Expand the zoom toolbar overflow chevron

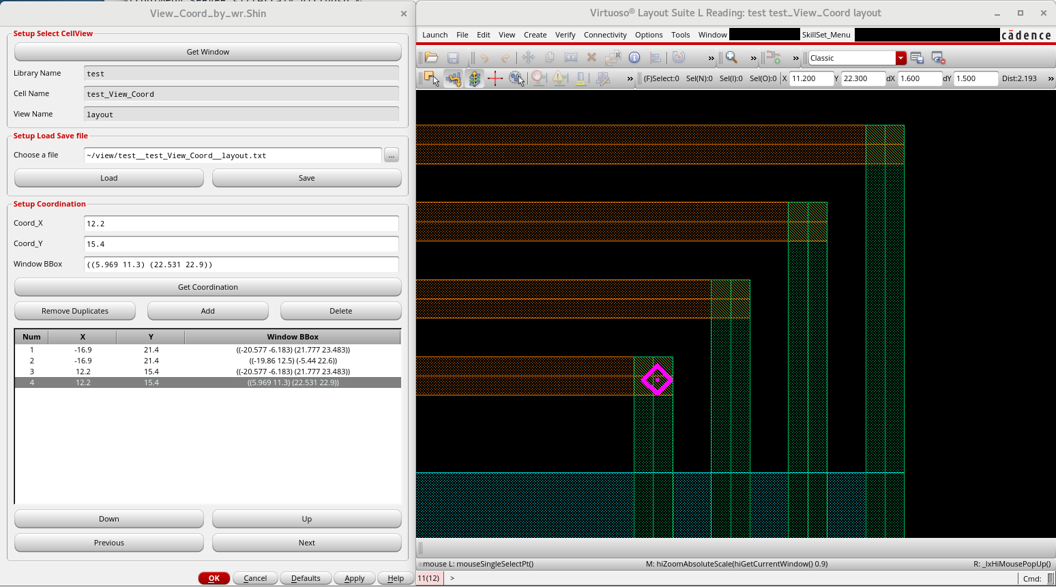tap(753, 59)
